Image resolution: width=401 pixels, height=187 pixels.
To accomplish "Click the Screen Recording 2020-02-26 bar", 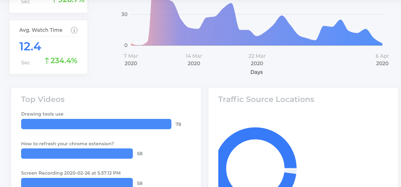I will tap(77, 182).
